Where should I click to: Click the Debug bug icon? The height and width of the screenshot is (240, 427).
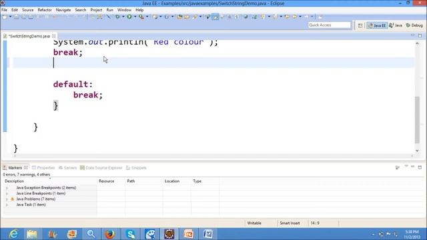click(117, 17)
